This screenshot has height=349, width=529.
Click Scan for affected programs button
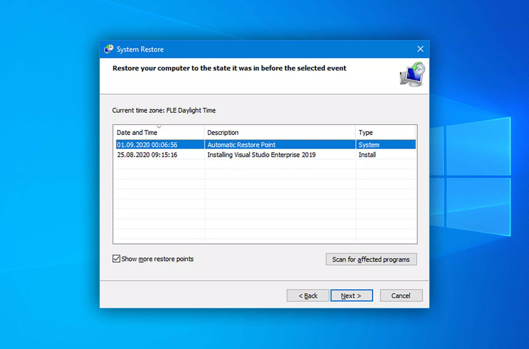[371, 259]
